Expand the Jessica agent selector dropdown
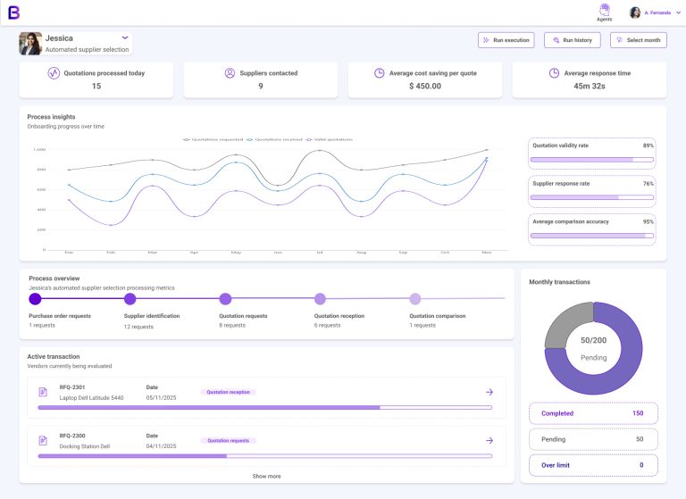The image size is (686, 499). pyautogui.click(x=125, y=37)
